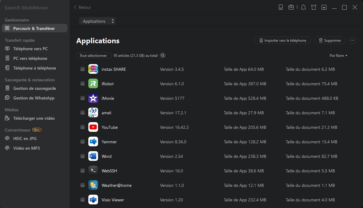Click Taille du document 488.0 KB
This screenshot has height=208, width=363.
[x=312, y=98]
